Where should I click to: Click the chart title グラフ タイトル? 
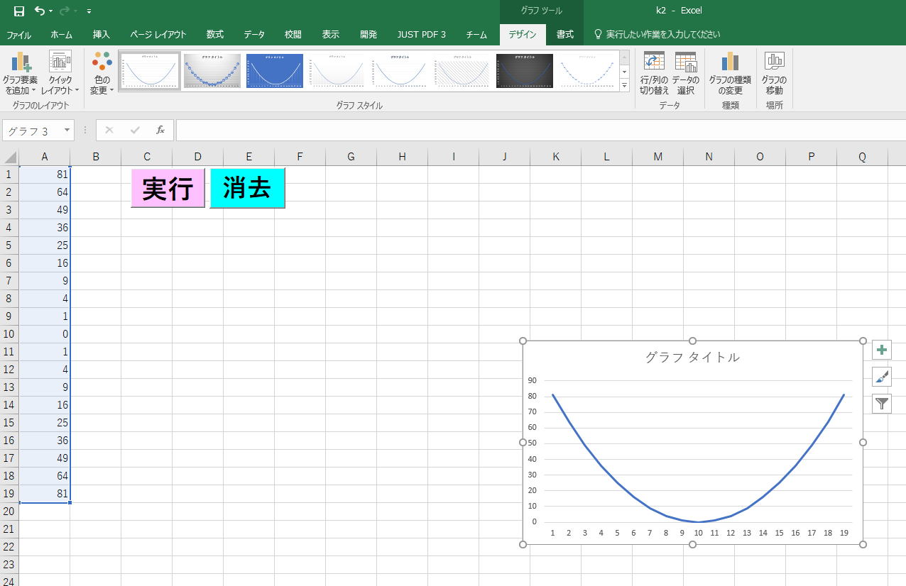(x=692, y=358)
